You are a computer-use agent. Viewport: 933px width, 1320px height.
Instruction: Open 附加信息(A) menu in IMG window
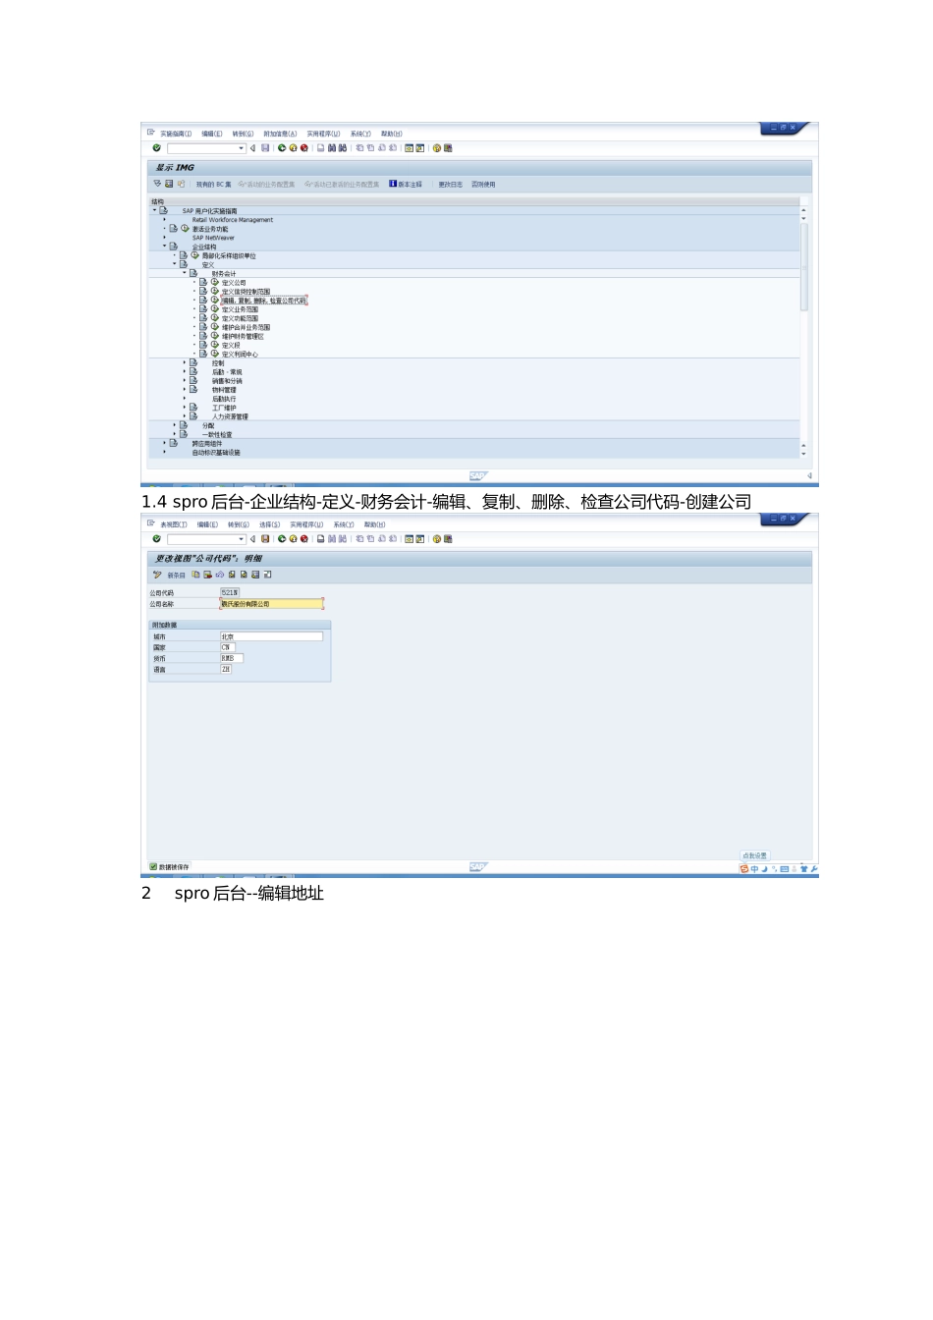(280, 134)
